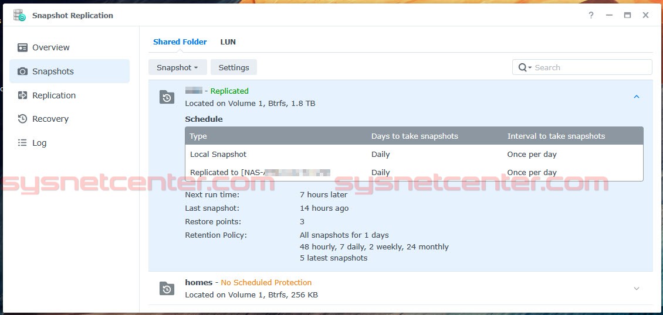
Task: Click the Next run time label
Action: (212, 195)
